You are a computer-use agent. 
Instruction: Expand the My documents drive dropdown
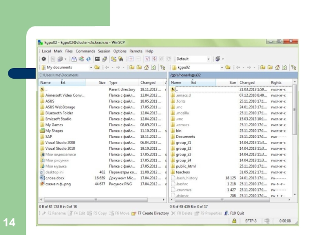(x=91, y=67)
